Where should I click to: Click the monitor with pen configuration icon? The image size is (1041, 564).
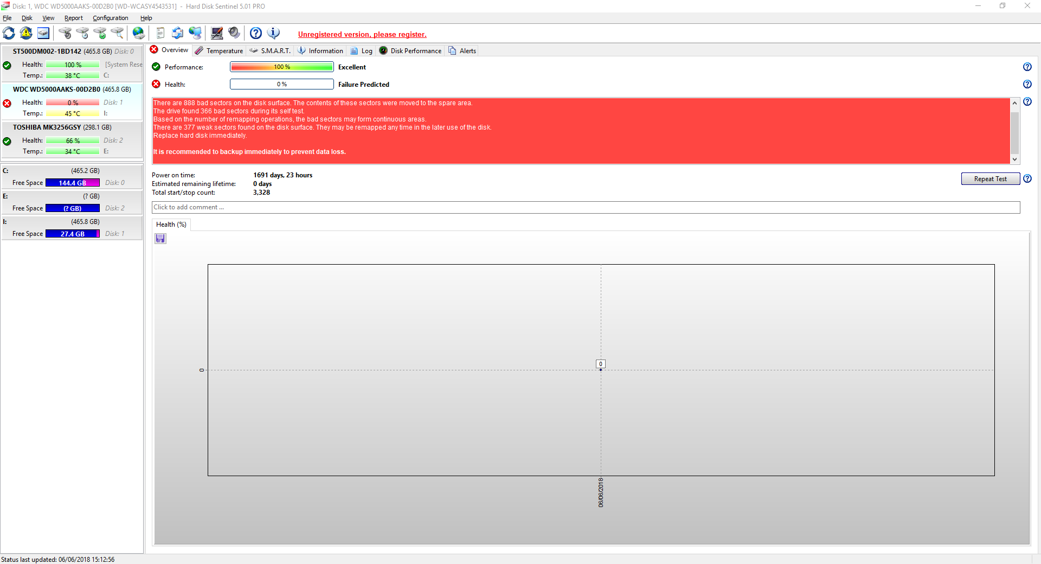click(x=217, y=34)
